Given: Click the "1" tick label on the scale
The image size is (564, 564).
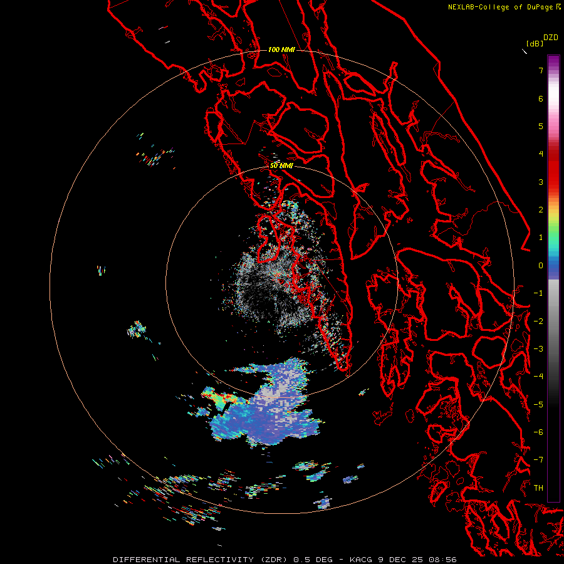Looking at the screenshot, I should click(x=541, y=238).
